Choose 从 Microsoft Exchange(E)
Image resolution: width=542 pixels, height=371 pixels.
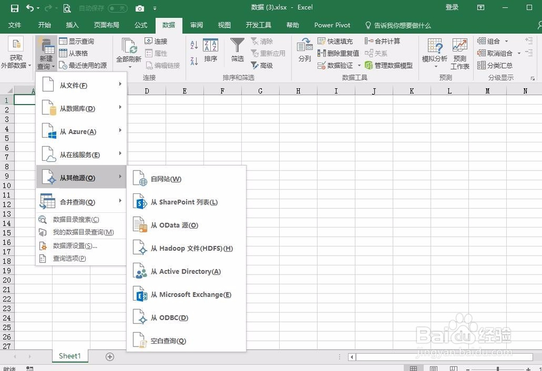[x=186, y=295]
